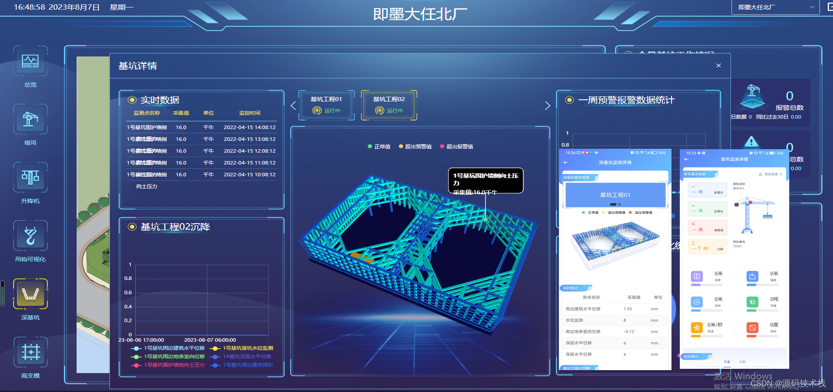
Task: Open the 总览 overview sidebar icon
Action: (x=30, y=61)
